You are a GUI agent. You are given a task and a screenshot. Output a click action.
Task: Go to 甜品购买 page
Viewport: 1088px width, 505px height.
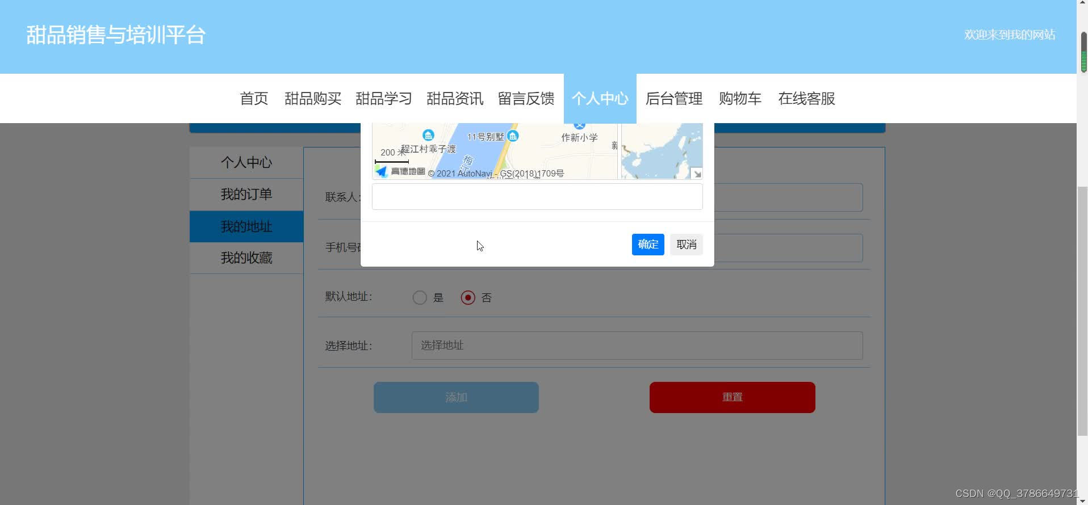coord(313,99)
